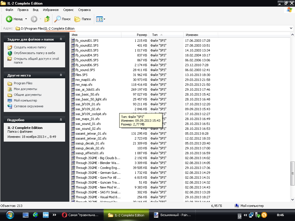
Task: Open Мой компьютер in sidebar
Action: [25, 100]
